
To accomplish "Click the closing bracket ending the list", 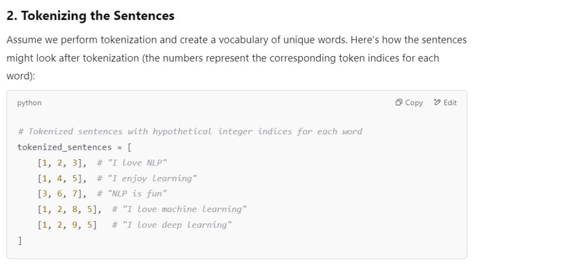I will click(20, 241).
